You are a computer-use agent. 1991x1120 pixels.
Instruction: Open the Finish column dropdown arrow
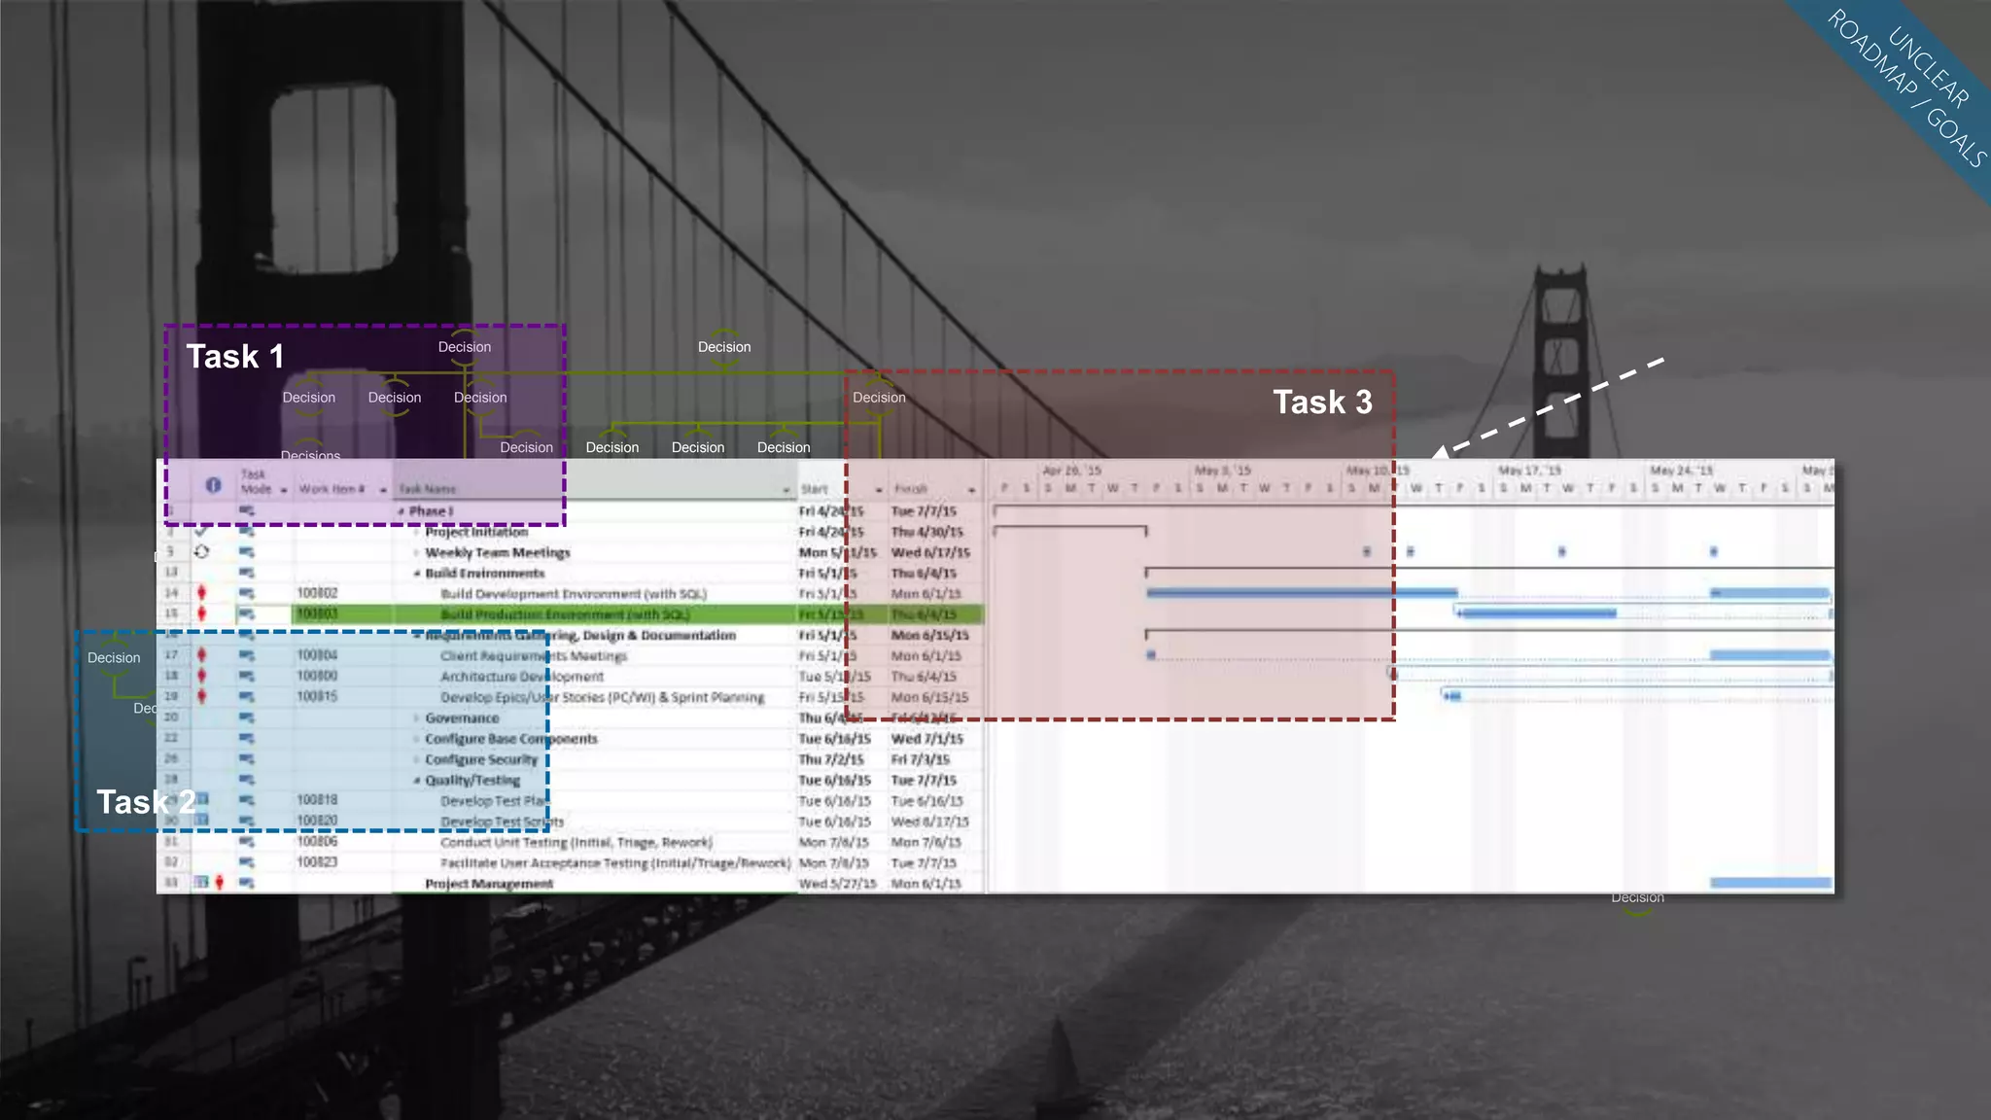tap(971, 490)
